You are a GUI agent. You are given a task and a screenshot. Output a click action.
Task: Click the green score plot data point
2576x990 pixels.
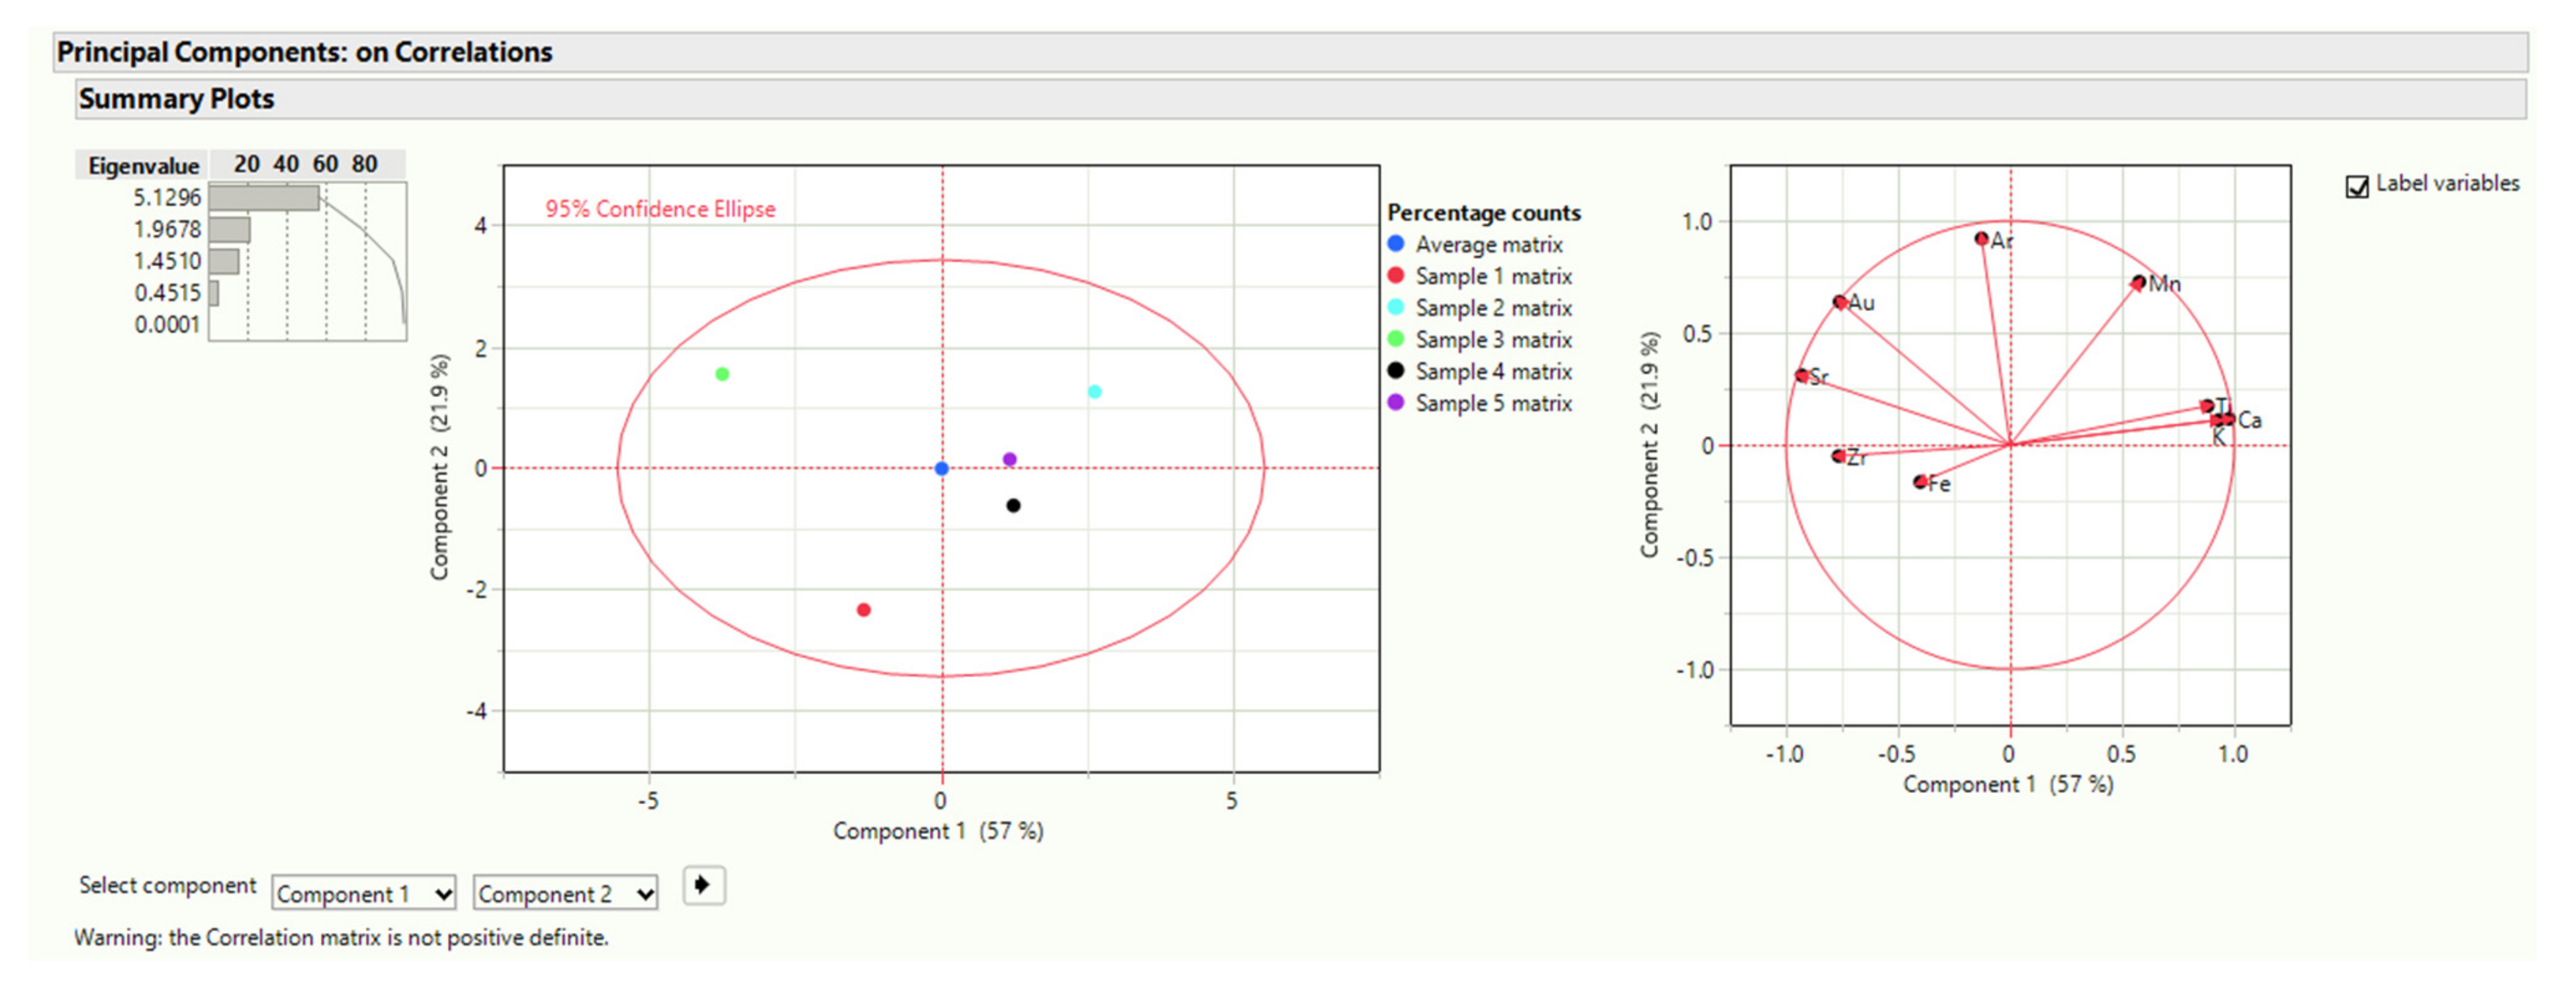722,374
